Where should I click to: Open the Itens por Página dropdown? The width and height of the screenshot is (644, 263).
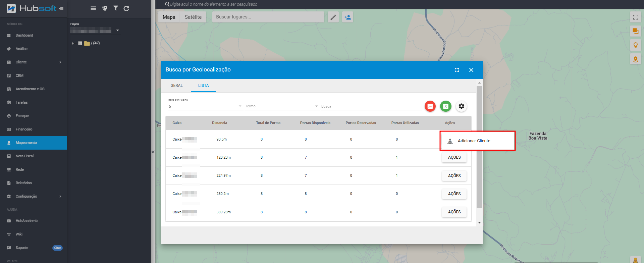pyautogui.click(x=205, y=106)
